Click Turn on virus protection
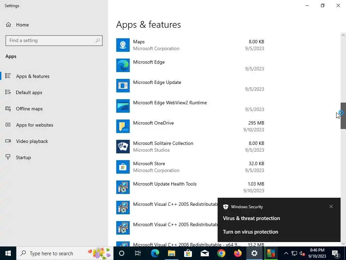The image size is (346, 260). coord(250,232)
